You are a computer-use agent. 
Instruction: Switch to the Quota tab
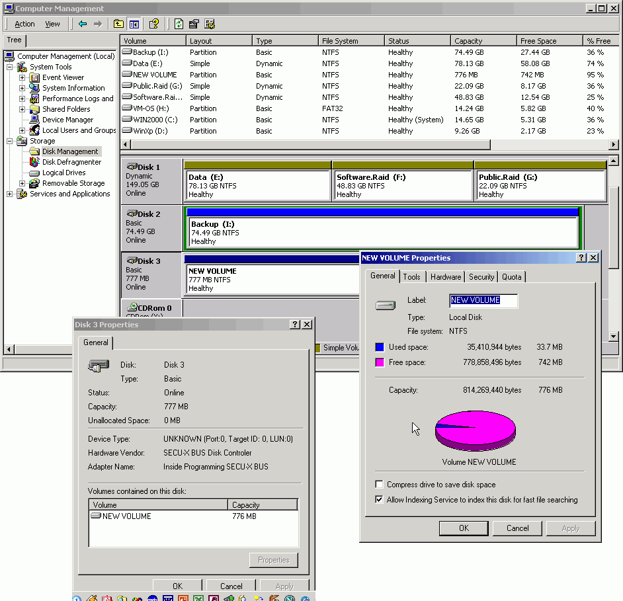pyautogui.click(x=511, y=277)
